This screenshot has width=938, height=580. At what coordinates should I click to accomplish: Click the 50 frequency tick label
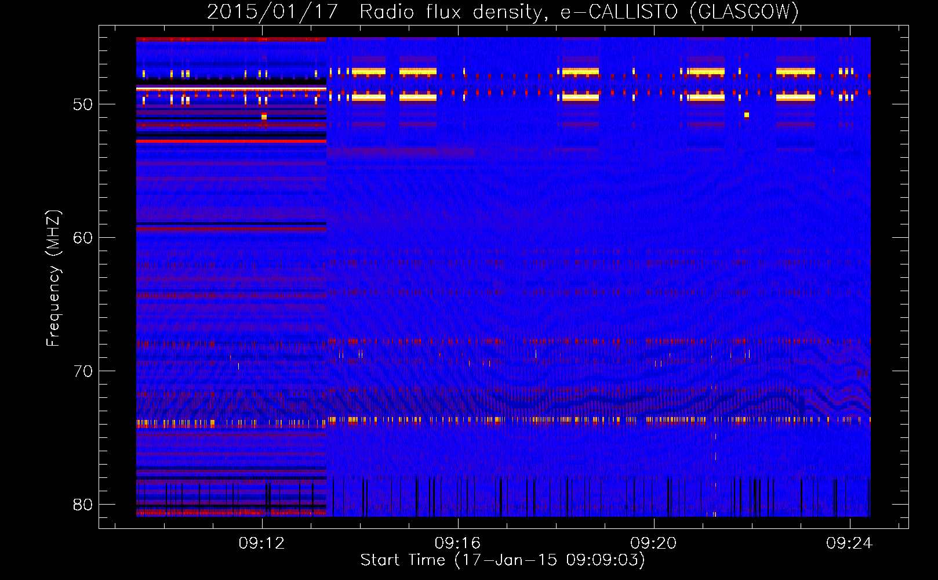[x=83, y=104]
